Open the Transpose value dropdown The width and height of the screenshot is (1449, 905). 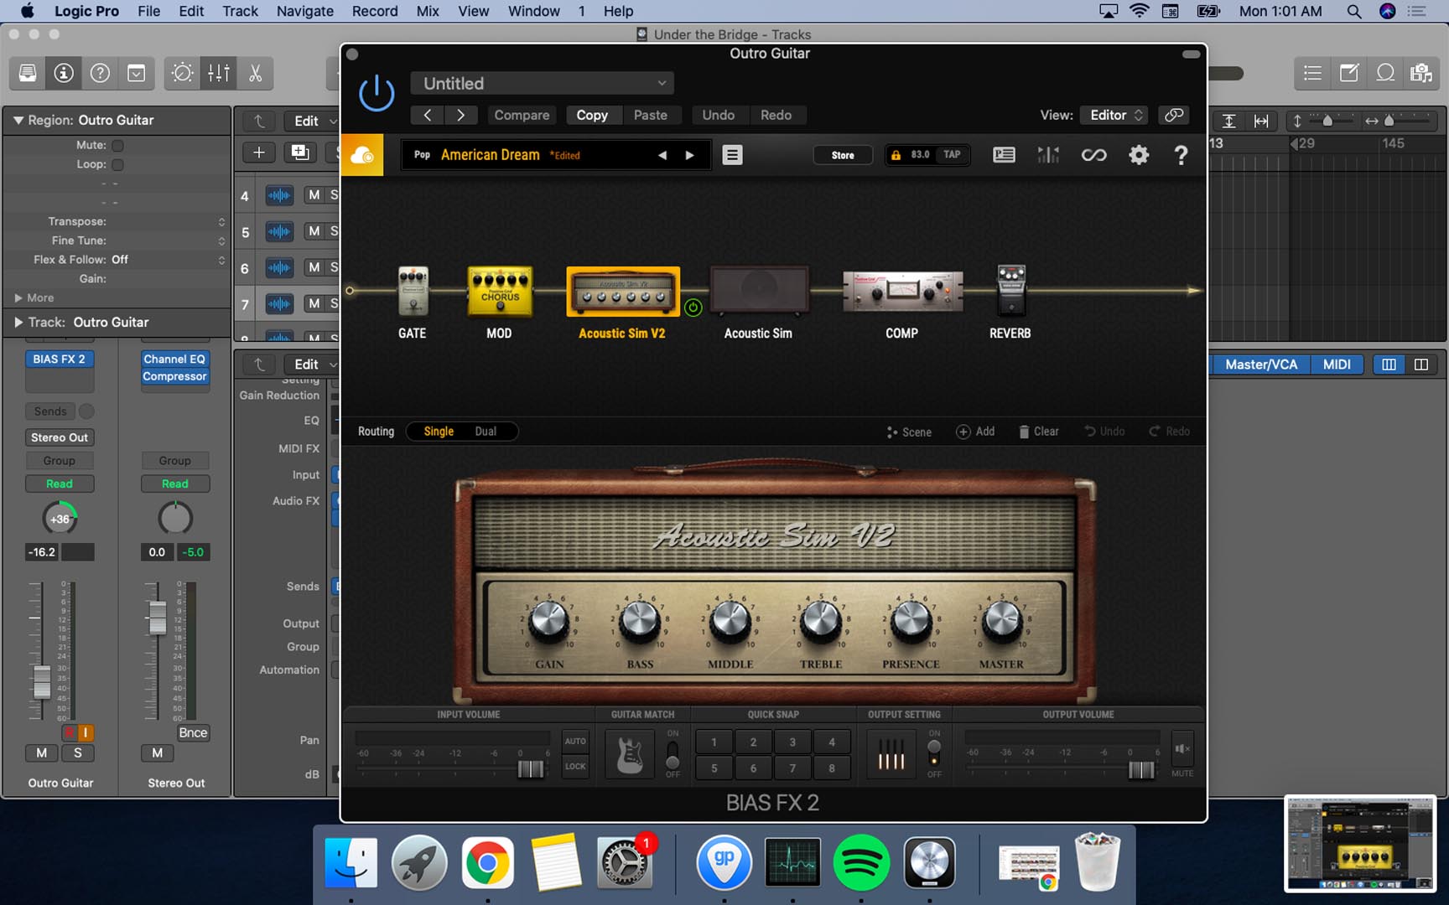click(168, 221)
